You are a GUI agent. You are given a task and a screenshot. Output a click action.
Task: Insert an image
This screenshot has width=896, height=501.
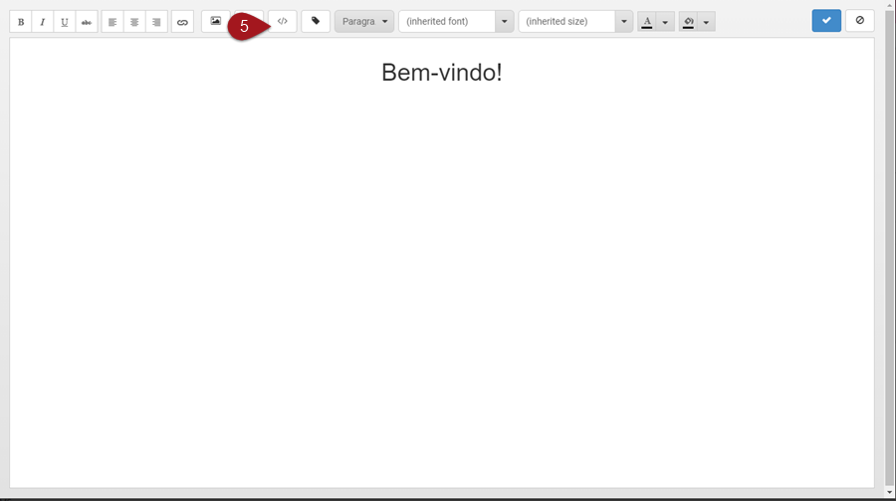pos(215,21)
